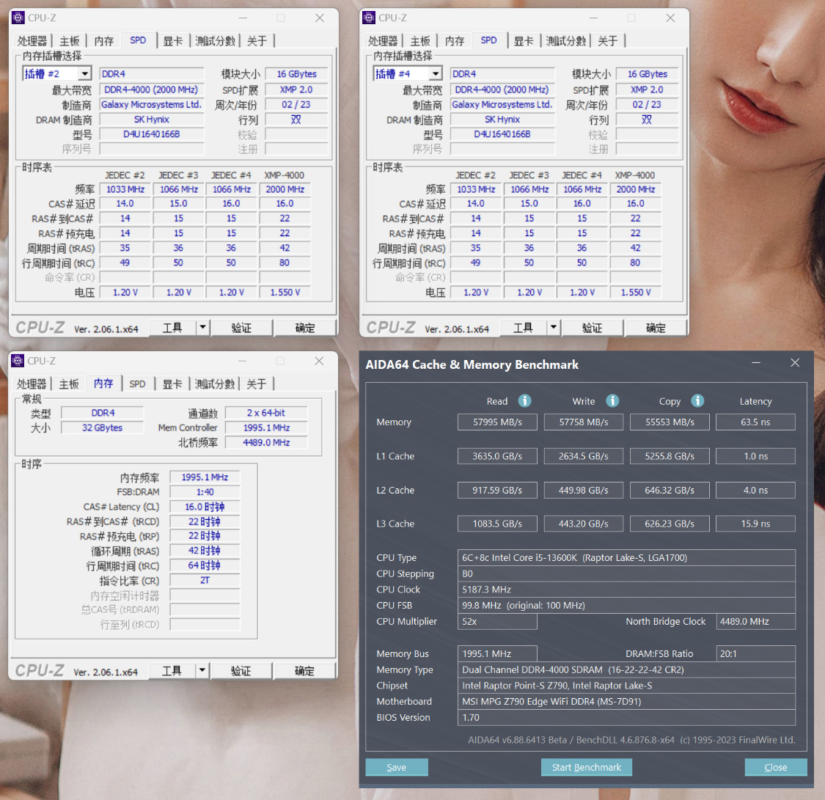825x800 pixels.
Task: Click 确定 button in slot #4 window
Action: (656, 328)
